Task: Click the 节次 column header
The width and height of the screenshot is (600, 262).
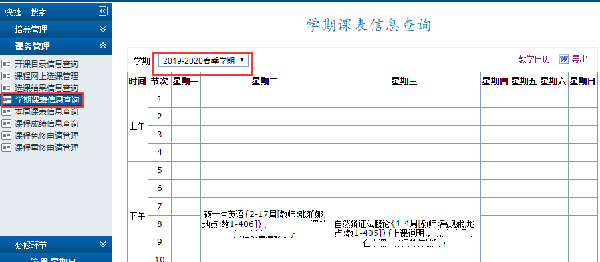Action: [160, 81]
